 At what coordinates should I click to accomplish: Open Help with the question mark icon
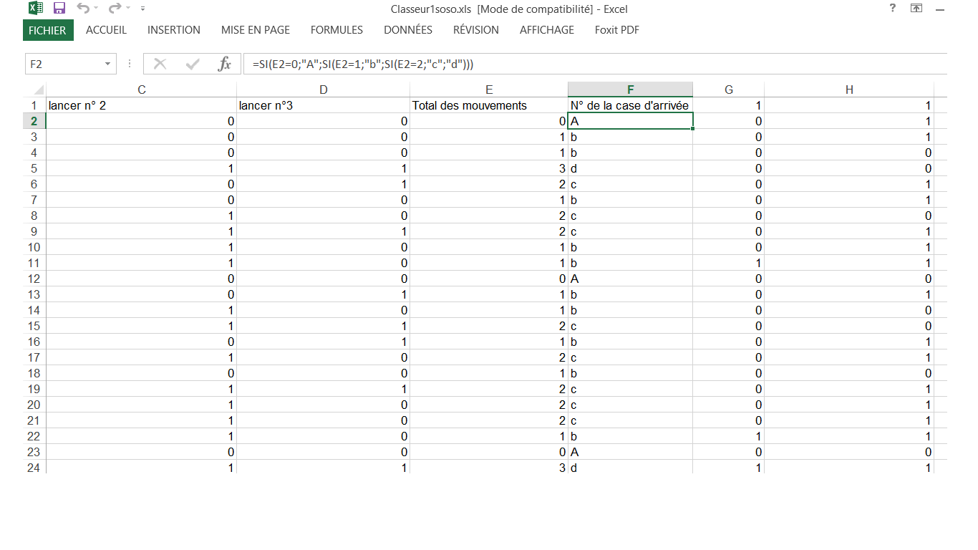tap(892, 9)
